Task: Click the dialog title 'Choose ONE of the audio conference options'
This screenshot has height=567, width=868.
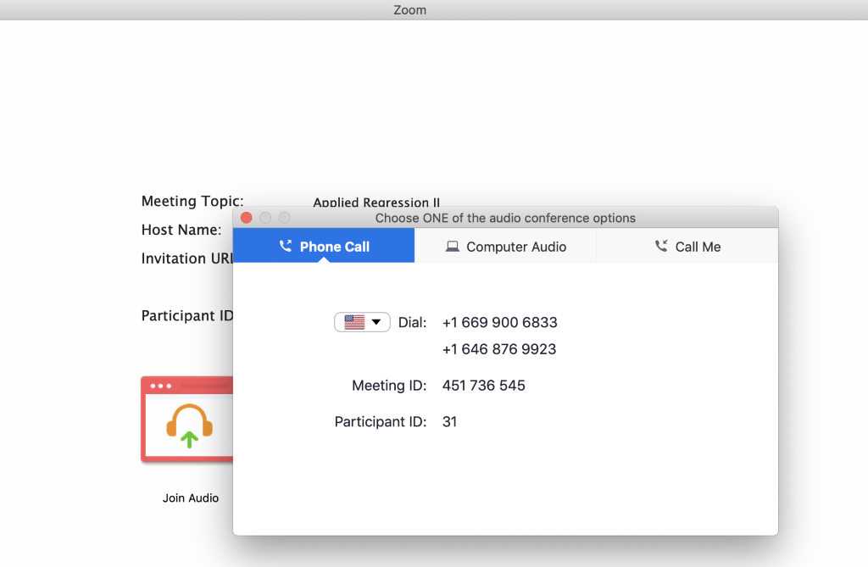Action: tap(505, 218)
